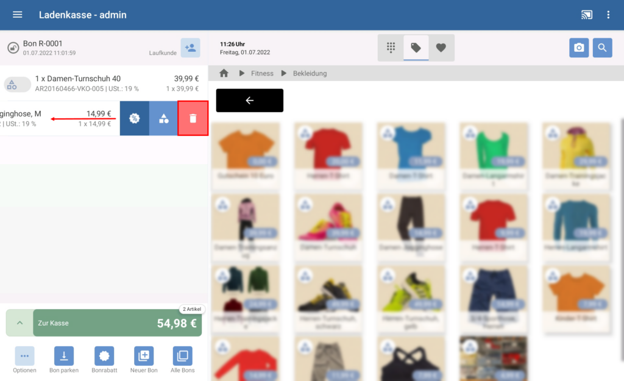Switch to the favorites heart tab
Screen dimensions: 624x381
coord(441,48)
